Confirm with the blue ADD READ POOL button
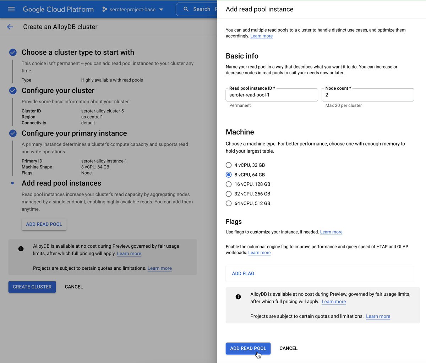Screen dimensions: 426x363 (x=248, y=348)
